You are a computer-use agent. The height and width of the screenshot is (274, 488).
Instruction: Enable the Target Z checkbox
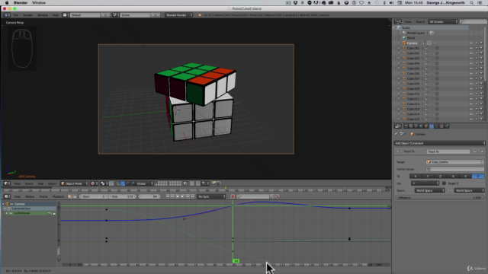[444, 183]
